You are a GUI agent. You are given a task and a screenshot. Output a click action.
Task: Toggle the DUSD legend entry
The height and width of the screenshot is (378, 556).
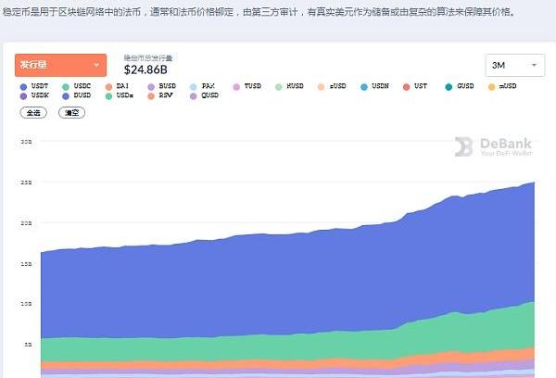(77, 95)
